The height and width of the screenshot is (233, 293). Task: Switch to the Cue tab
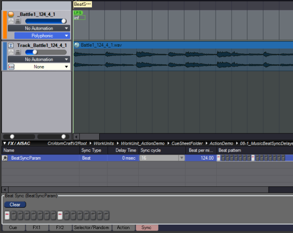pyautogui.click(x=13, y=228)
